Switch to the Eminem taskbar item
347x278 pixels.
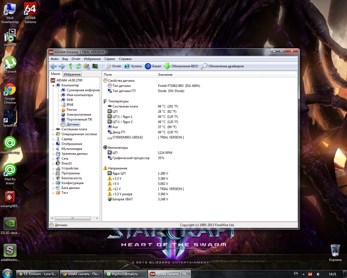pos(37,274)
